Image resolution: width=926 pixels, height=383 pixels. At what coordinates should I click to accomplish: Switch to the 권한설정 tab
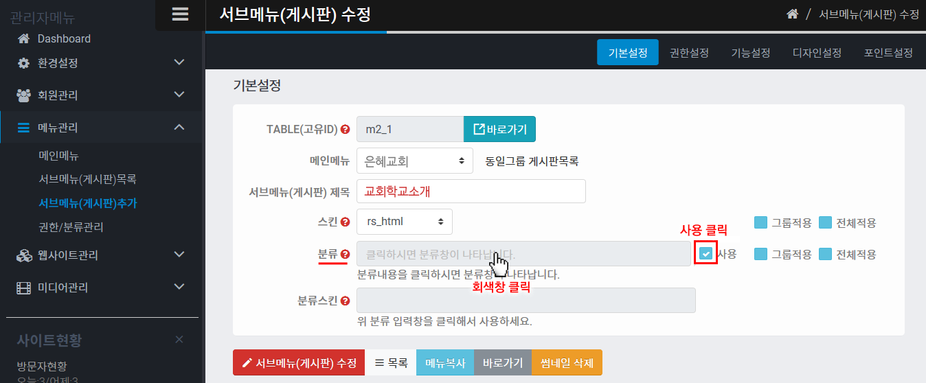tap(689, 53)
